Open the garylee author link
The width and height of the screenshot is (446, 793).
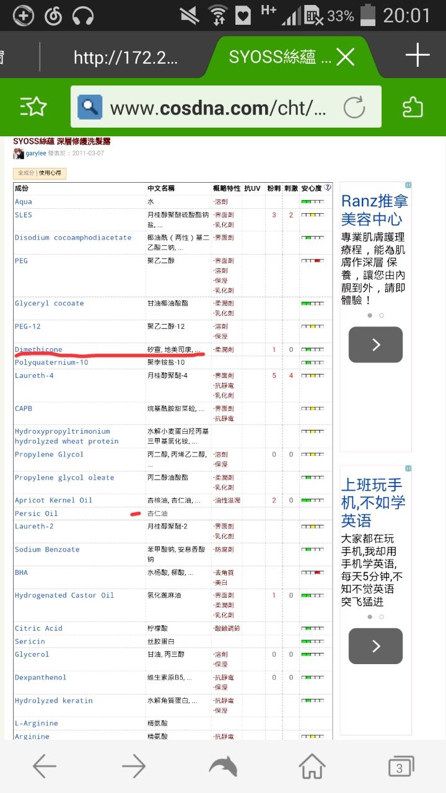pyautogui.click(x=36, y=153)
